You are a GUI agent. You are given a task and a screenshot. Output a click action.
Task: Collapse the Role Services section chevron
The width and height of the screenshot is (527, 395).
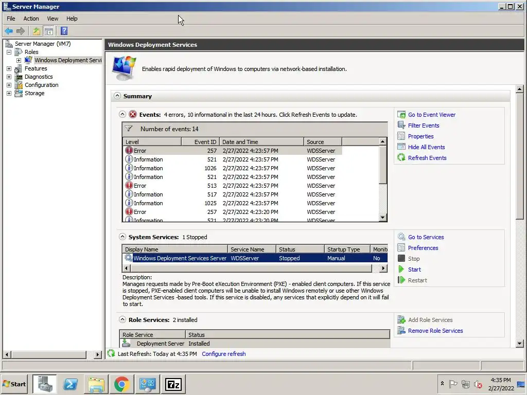(122, 319)
